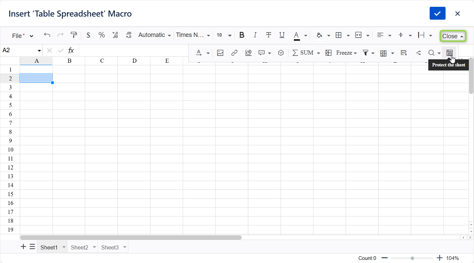Click the merge cells icon
The width and height of the screenshot is (474, 263).
tap(358, 35)
